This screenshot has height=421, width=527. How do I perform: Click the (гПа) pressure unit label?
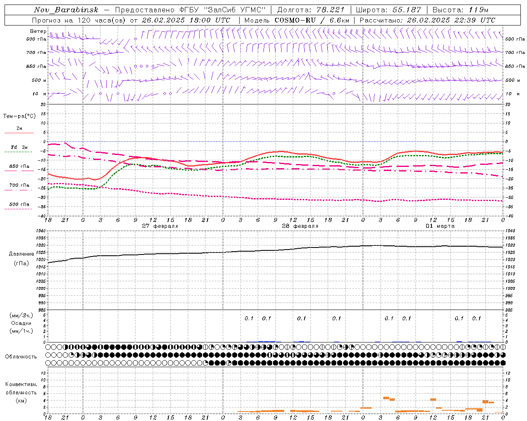[x=21, y=264]
